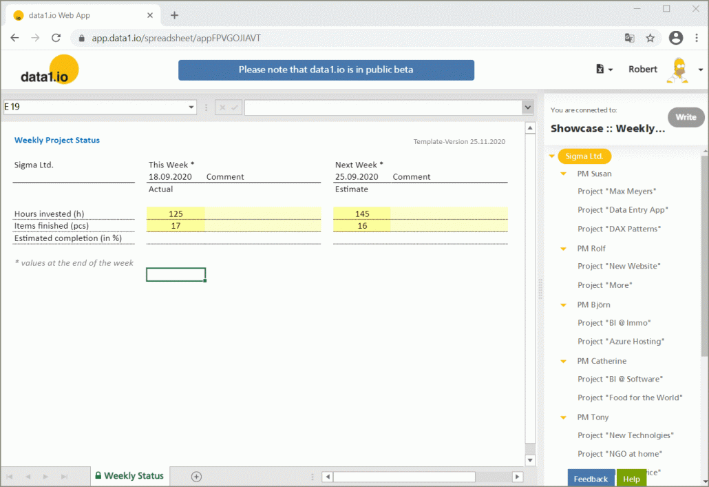Open Project "New Technolgies"
Viewport: 709px width, 487px height.
click(x=625, y=435)
